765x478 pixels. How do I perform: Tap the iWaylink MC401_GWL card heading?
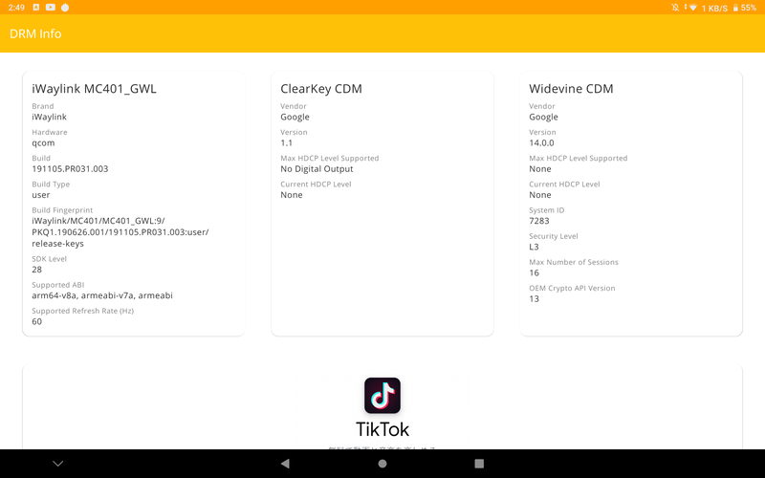point(94,89)
